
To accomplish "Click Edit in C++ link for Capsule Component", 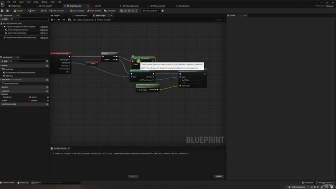I will point(44,27).
